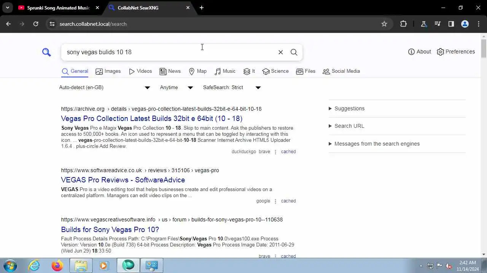Launch Firefox from taskbar
Screen dimensions: 487x273
tap(57, 265)
